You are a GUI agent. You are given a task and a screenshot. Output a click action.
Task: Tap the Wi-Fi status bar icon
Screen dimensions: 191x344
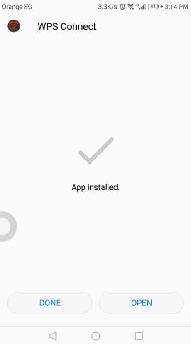[x=131, y=7]
